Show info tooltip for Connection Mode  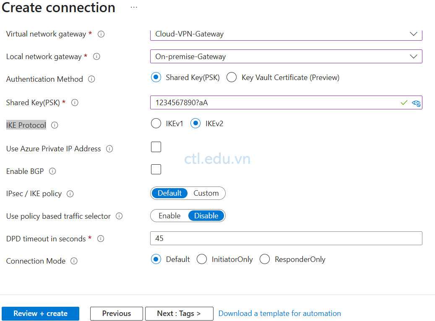74,261
